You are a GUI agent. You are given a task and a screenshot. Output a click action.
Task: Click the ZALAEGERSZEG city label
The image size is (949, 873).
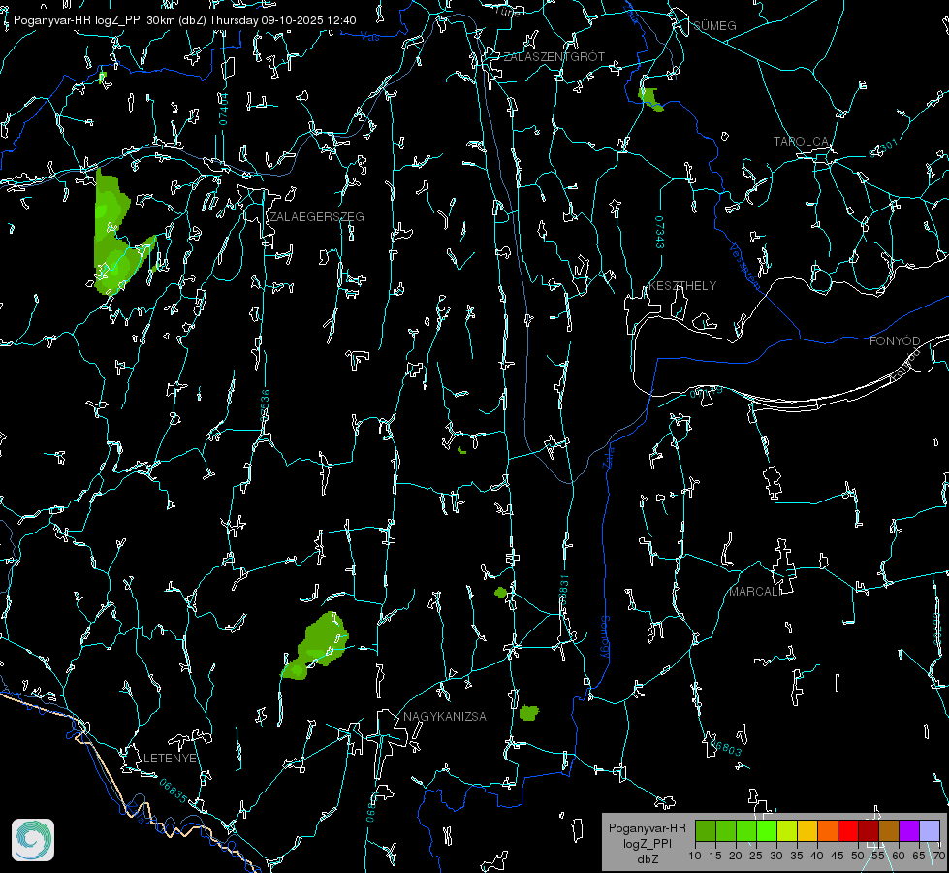pyautogui.click(x=317, y=217)
